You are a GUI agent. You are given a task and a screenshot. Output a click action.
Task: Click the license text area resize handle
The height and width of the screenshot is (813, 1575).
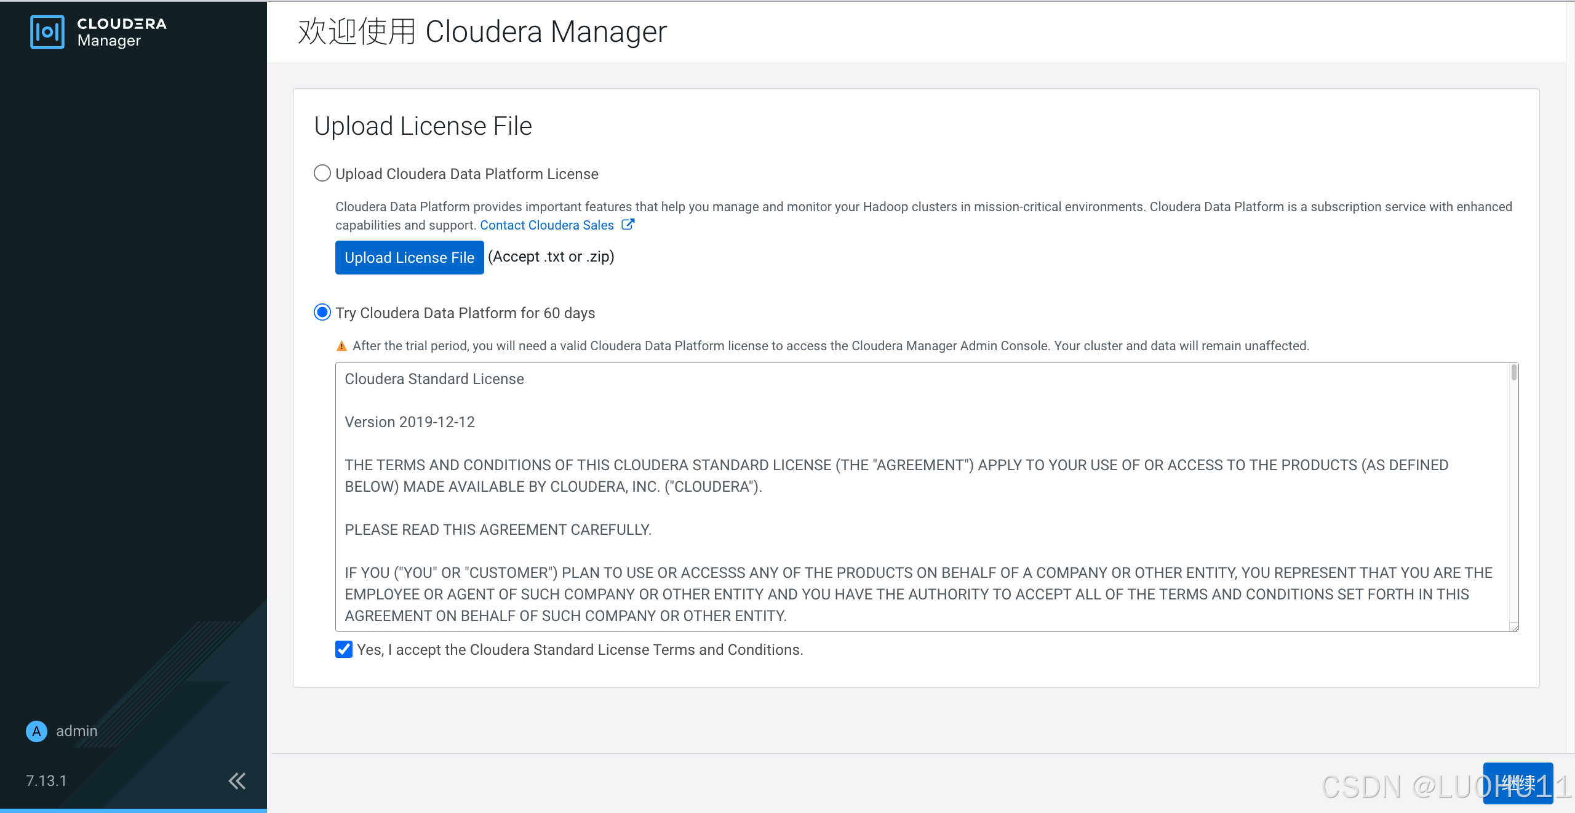pos(1515,627)
